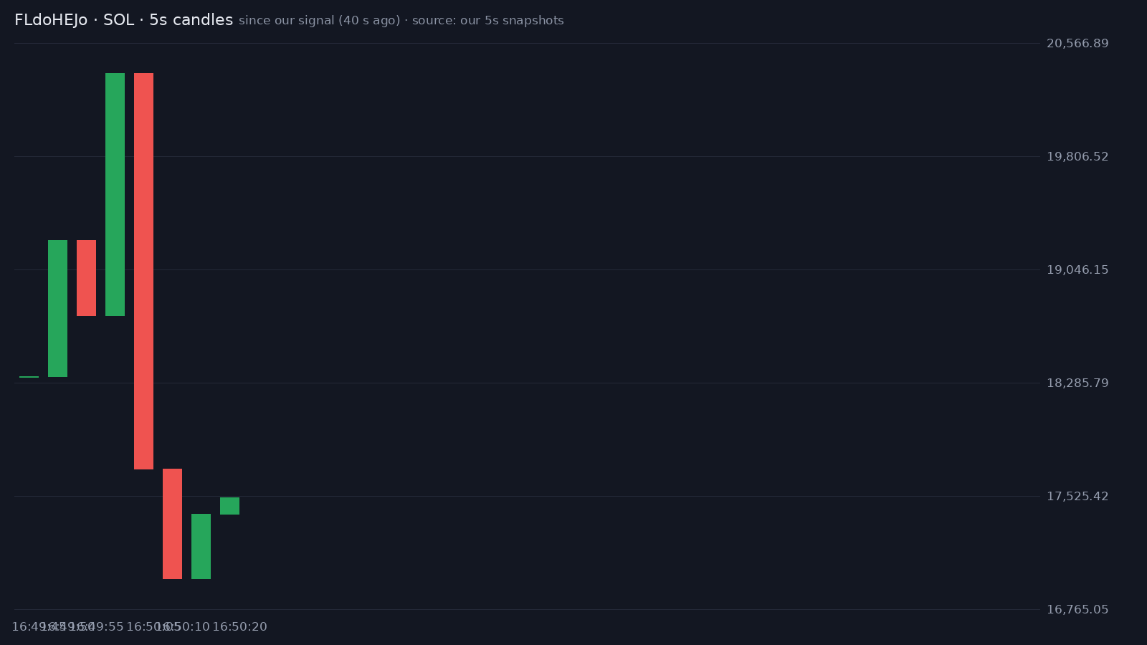Select the red candle bottoming below 17,525.42
This screenshot has height=645, width=1147.
pos(172,524)
